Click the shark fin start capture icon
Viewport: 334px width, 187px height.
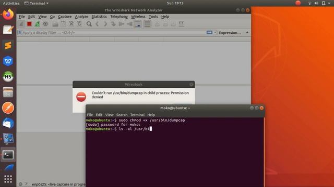[21, 24]
